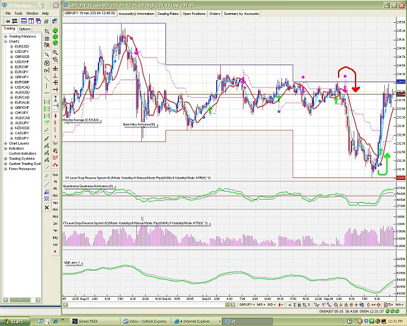This screenshot has width=407, height=326.
Task: Open the Tools menu
Action: coord(18,13)
